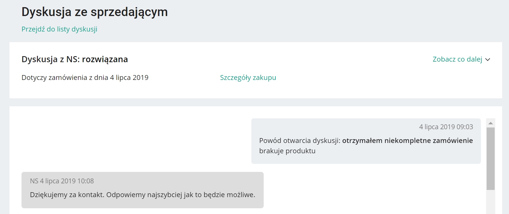Click the Dotyczy zamówienia z dnia text
Image resolution: width=509 pixels, height=214 pixels.
click(65, 78)
